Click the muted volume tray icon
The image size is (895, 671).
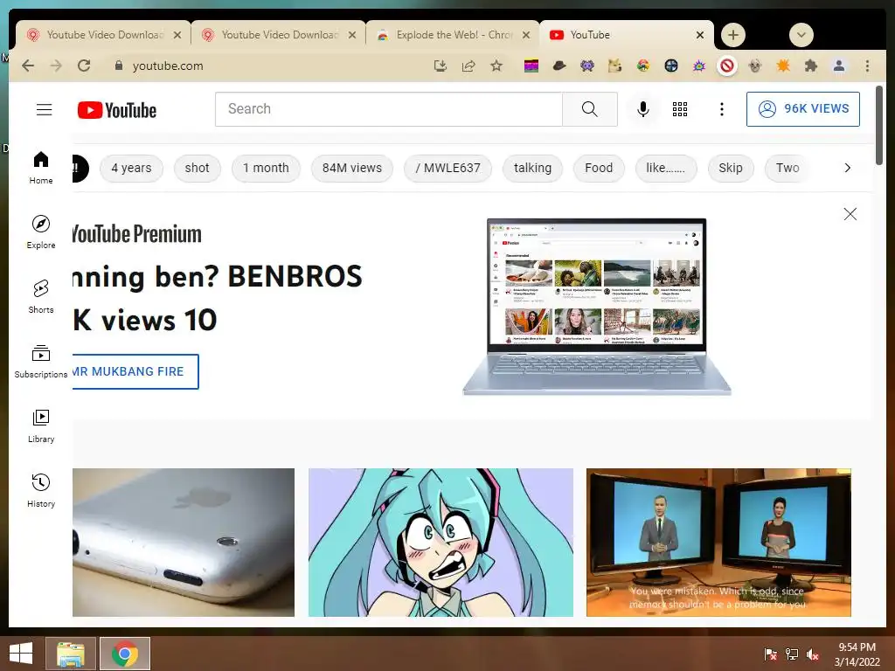(x=813, y=654)
